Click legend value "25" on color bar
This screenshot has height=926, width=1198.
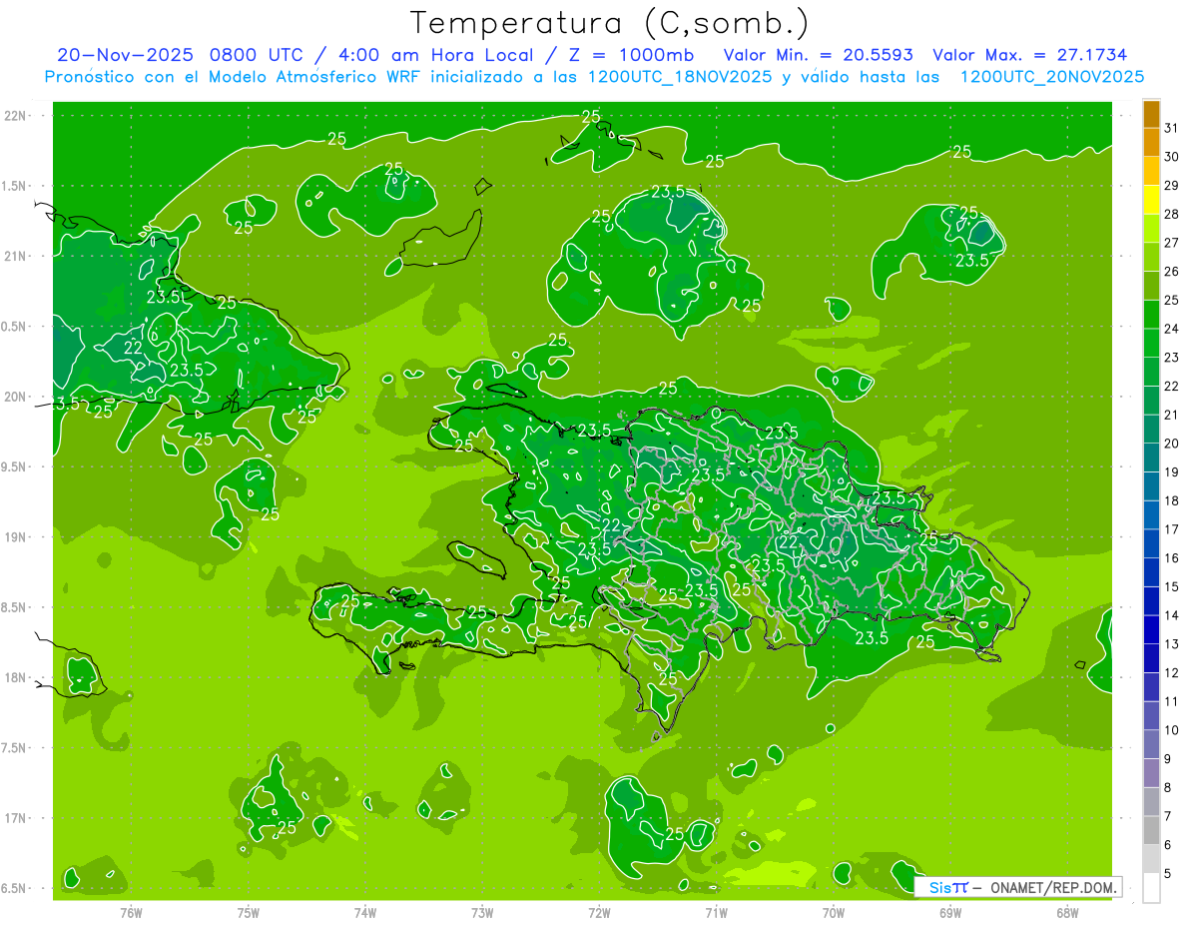coord(1172,300)
